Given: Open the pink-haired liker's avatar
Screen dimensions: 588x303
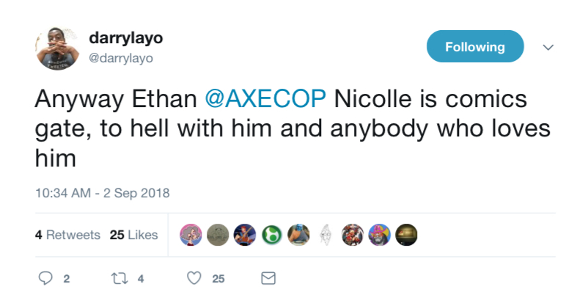Looking at the screenshot, I should tap(191, 235).
